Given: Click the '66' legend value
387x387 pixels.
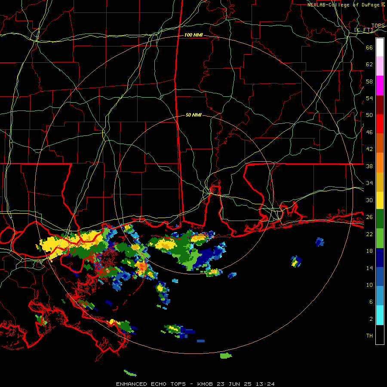Looking at the screenshot, I should [369, 47].
